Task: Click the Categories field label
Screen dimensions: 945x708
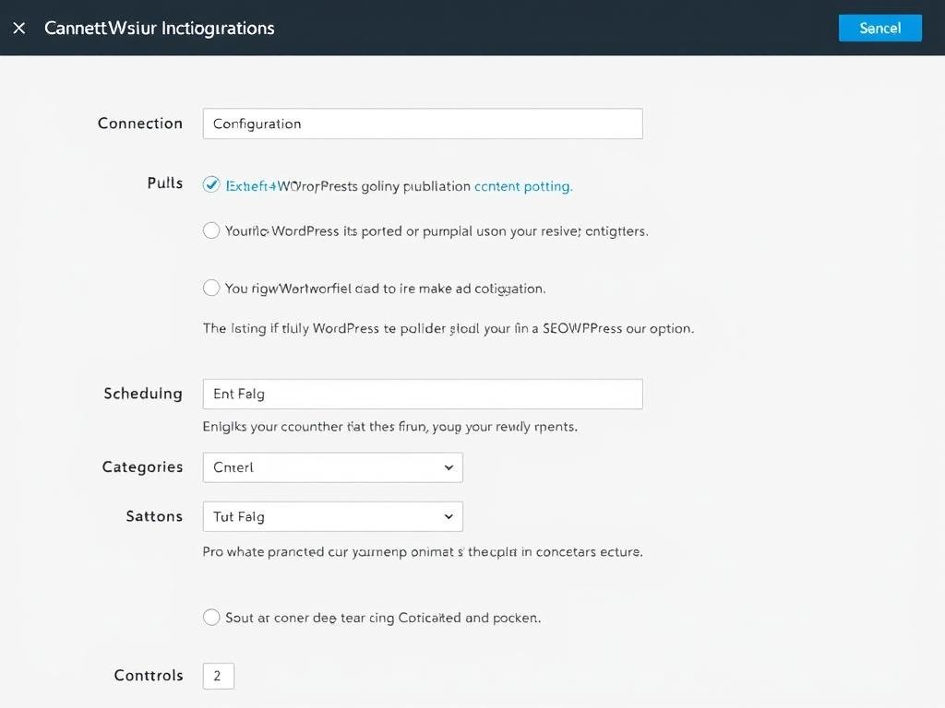Action: (142, 467)
